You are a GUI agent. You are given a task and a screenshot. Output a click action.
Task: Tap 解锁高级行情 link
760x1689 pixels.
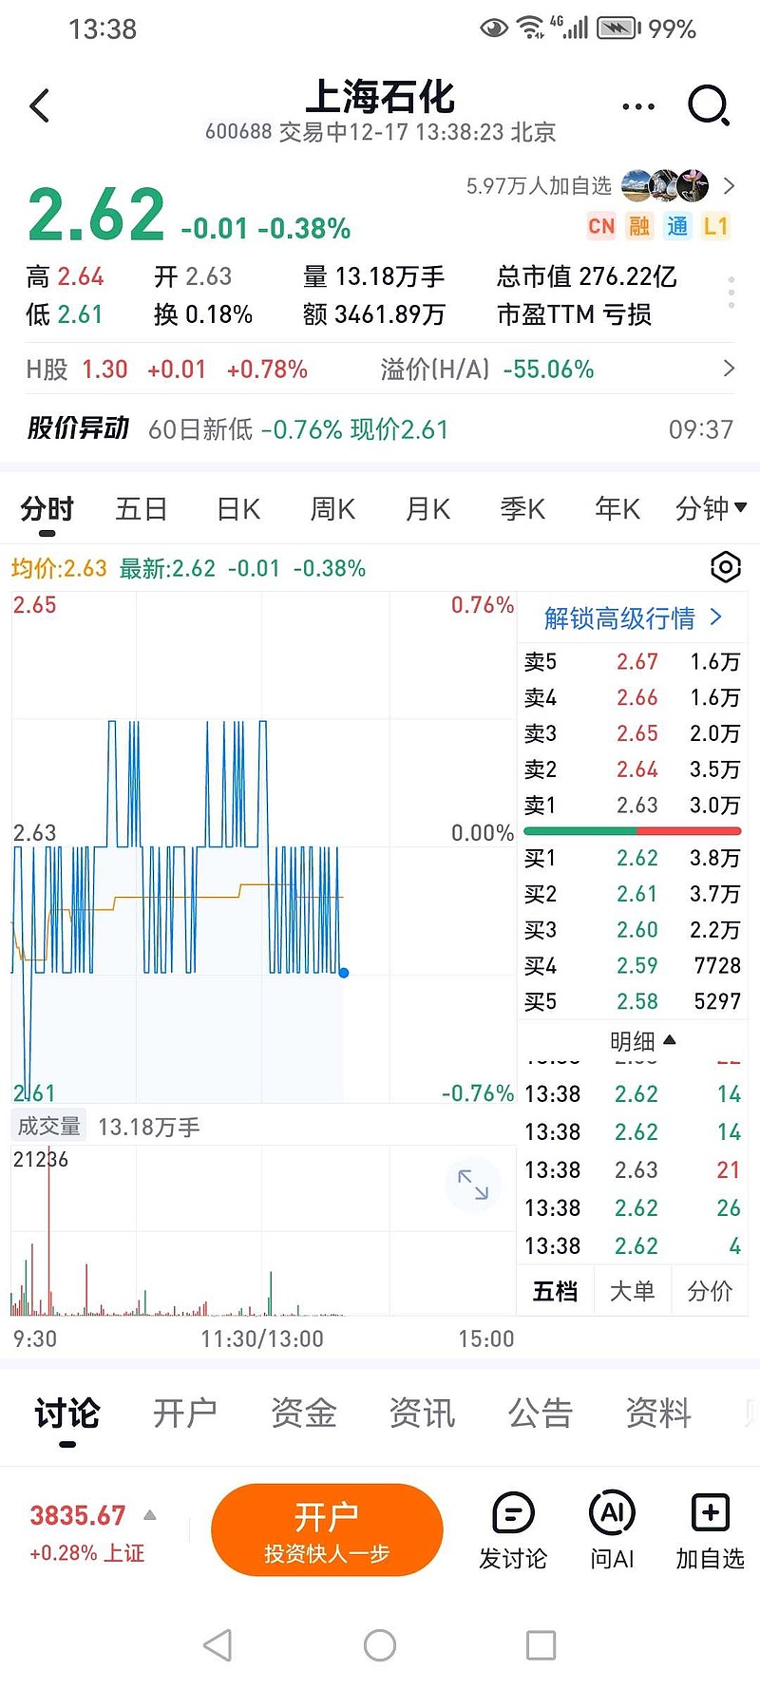tap(633, 618)
